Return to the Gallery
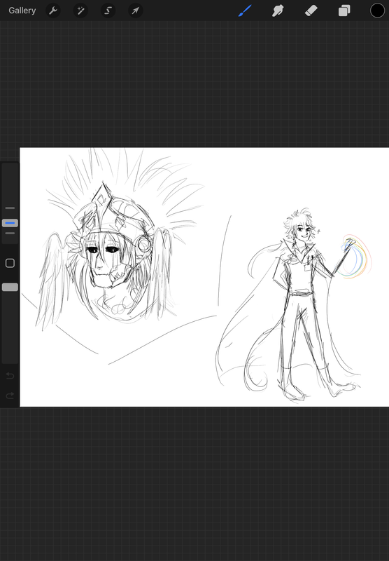389x561 pixels. pos(22,11)
